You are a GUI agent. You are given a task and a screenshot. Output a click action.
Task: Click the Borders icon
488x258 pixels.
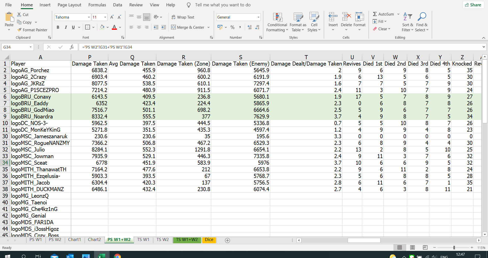coord(88,27)
